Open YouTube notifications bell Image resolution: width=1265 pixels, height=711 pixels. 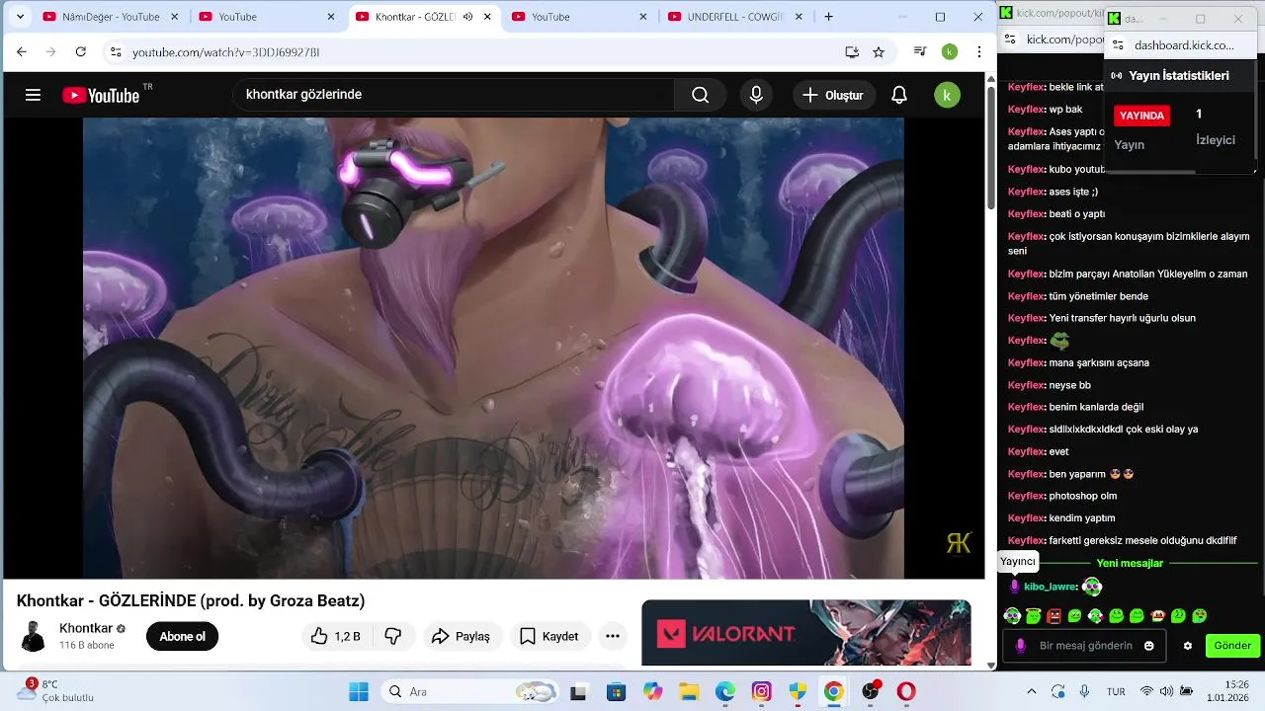899,95
